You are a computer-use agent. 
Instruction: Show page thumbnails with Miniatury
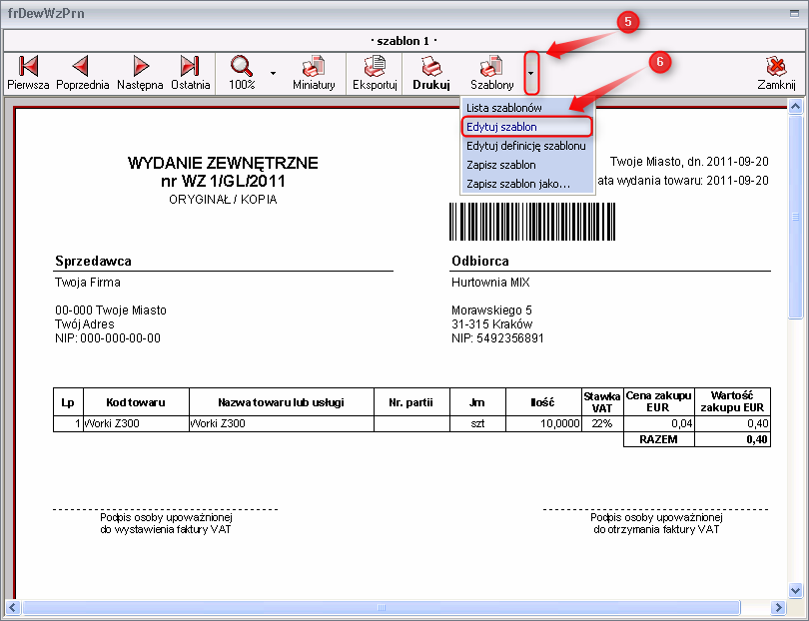(x=314, y=72)
